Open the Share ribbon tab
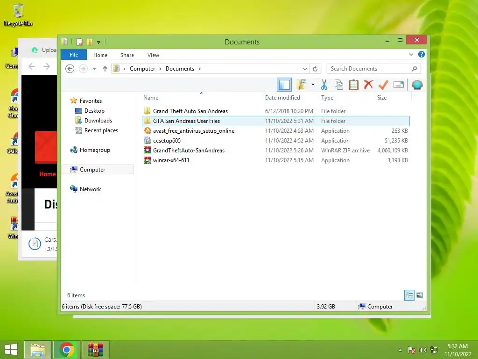The width and height of the screenshot is (478, 359). pyautogui.click(x=127, y=55)
